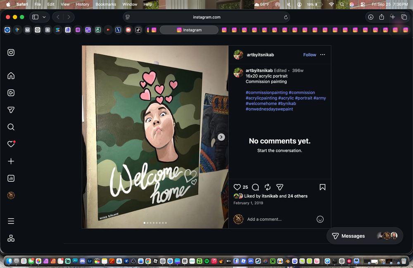Save the post with bookmark icon
The height and width of the screenshot is (268, 413).
(x=323, y=187)
